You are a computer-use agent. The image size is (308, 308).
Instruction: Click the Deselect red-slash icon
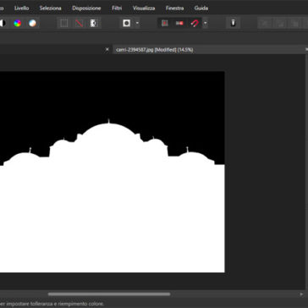click(79, 23)
